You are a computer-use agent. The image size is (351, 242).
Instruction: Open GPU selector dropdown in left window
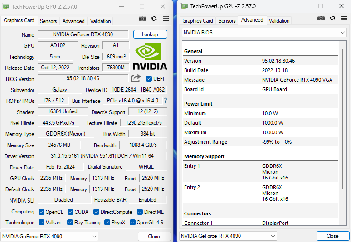click(49, 237)
